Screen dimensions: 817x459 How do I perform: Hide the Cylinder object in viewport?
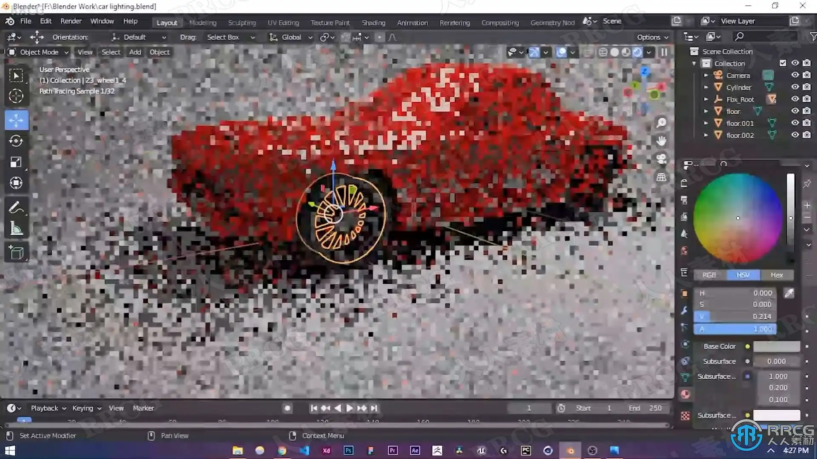[795, 87]
